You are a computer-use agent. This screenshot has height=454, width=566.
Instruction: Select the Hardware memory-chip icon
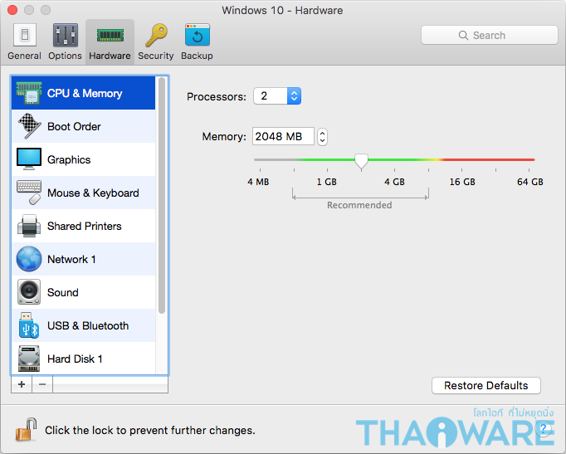[x=110, y=35]
